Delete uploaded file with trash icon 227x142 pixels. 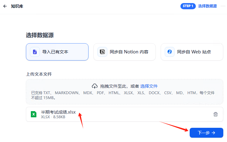coord(216,114)
